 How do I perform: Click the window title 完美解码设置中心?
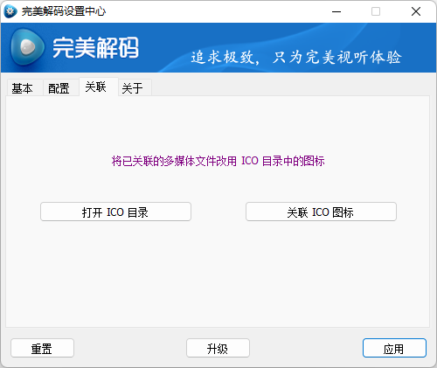(64, 11)
